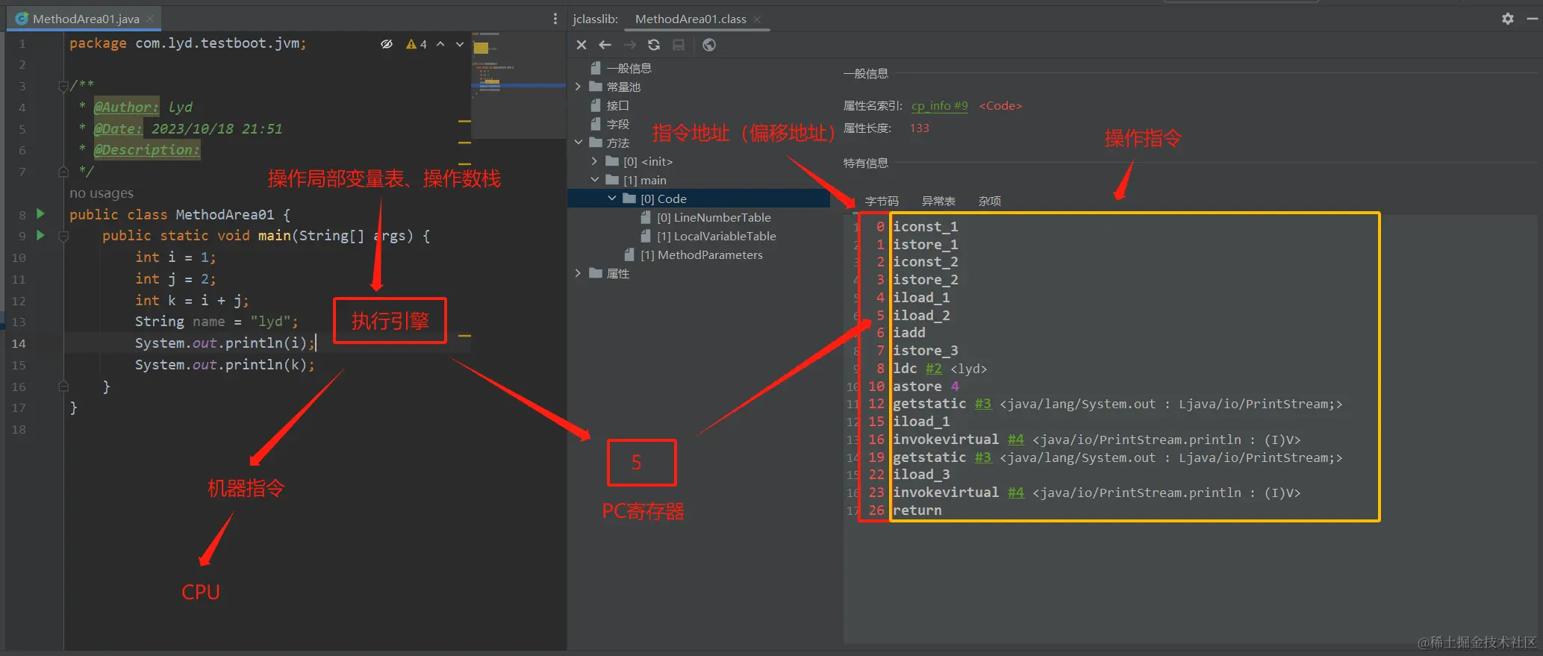Select [1] MethodParameters tree item
This screenshot has width=1543, height=656.
pos(702,254)
